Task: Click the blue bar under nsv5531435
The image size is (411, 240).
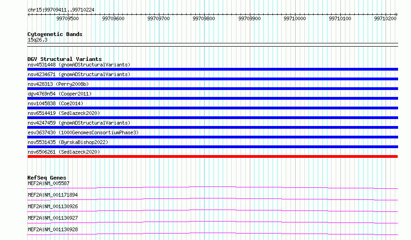Action: pyautogui.click(x=212, y=147)
